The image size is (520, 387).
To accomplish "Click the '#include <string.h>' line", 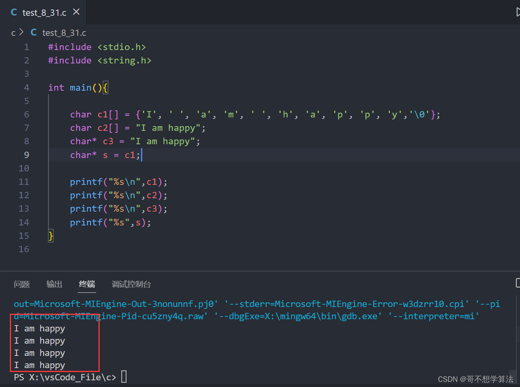I will [100, 60].
